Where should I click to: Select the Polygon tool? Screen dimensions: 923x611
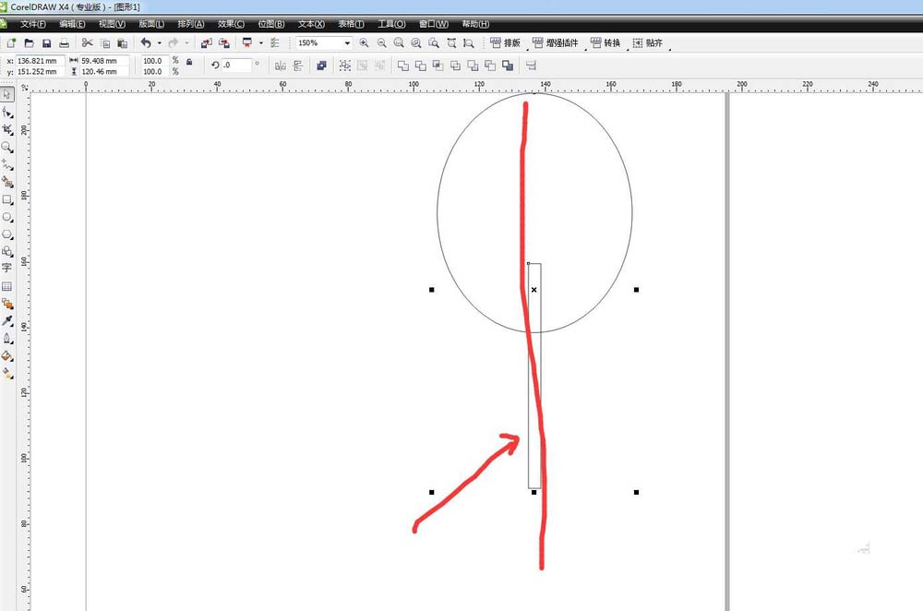click(x=7, y=234)
